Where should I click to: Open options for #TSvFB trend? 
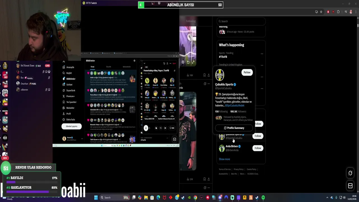(262, 54)
